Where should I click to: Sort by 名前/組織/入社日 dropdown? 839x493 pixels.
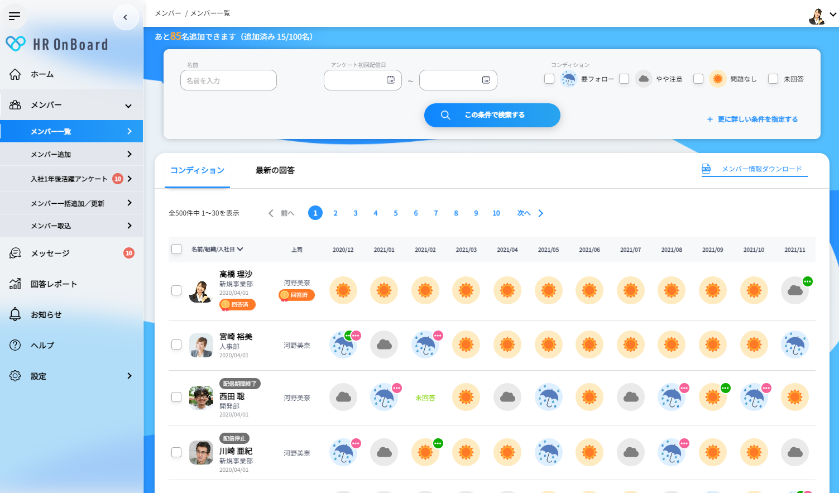(217, 249)
